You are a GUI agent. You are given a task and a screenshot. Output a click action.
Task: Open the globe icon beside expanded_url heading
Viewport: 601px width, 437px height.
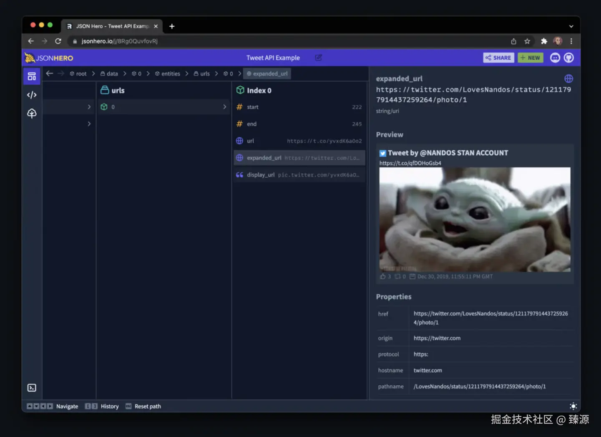tap(568, 78)
